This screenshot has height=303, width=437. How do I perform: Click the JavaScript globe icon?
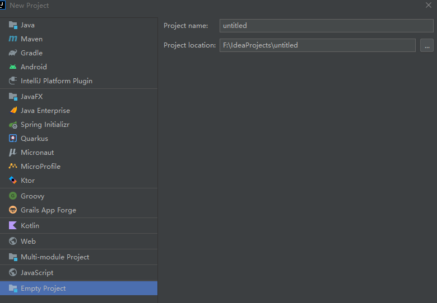[x=13, y=272]
